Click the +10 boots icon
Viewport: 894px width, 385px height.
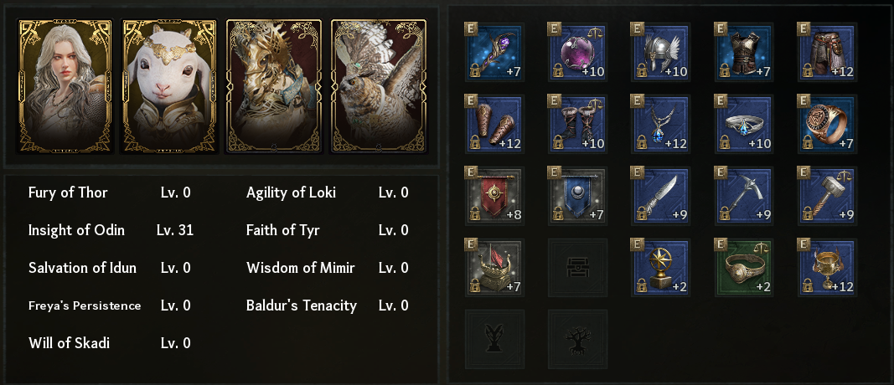(578, 123)
